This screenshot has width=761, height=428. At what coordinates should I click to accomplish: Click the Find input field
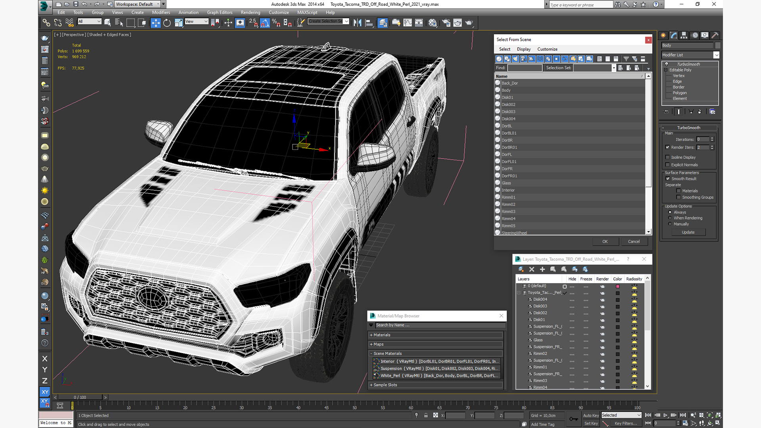tap(525, 68)
